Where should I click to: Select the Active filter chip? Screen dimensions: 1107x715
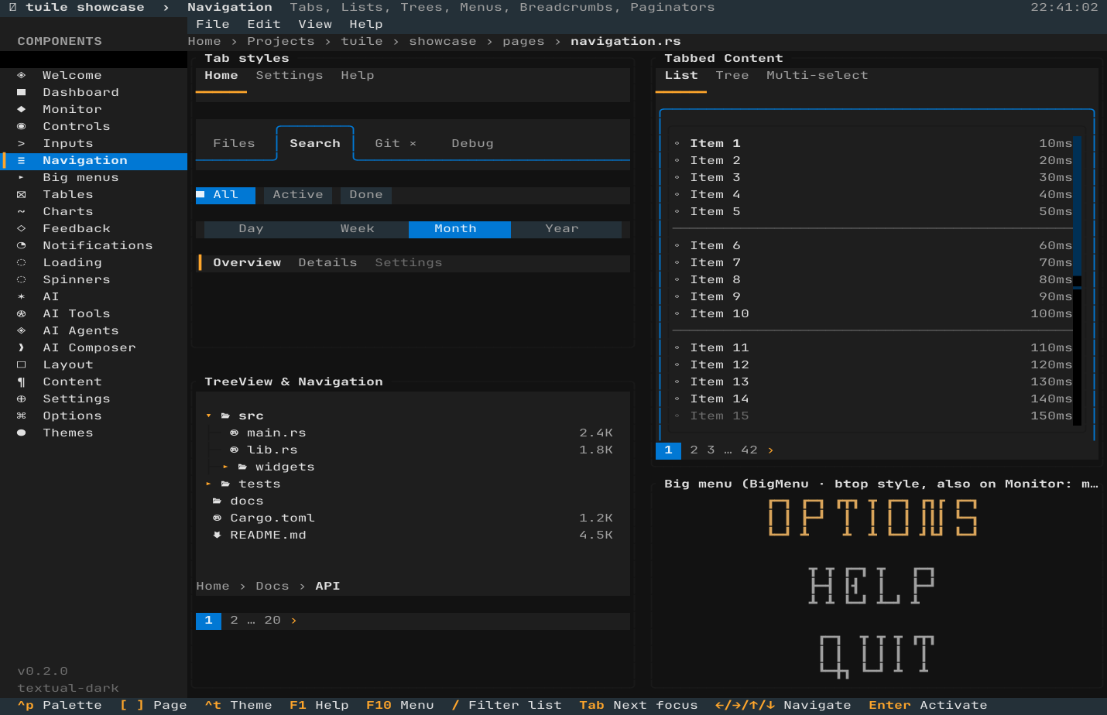point(298,195)
